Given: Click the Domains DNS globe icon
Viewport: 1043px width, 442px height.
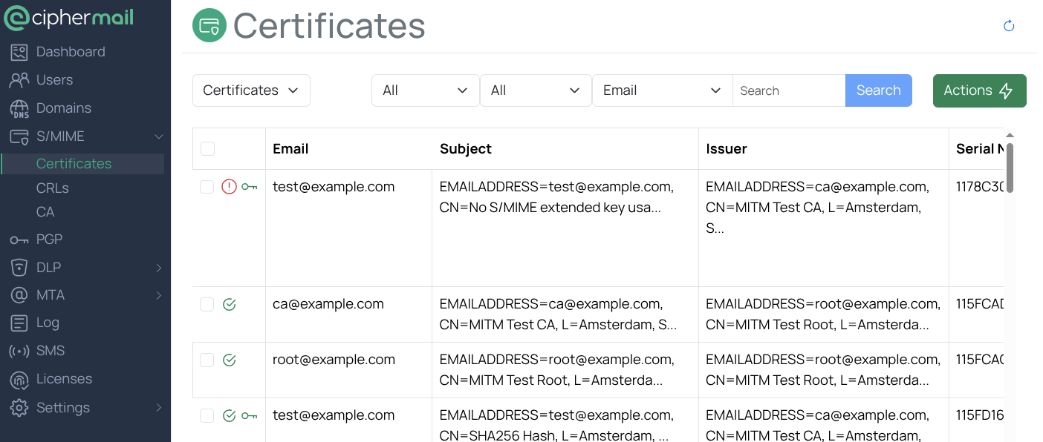Looking at the screenshot, I should (x=19, y=108).
